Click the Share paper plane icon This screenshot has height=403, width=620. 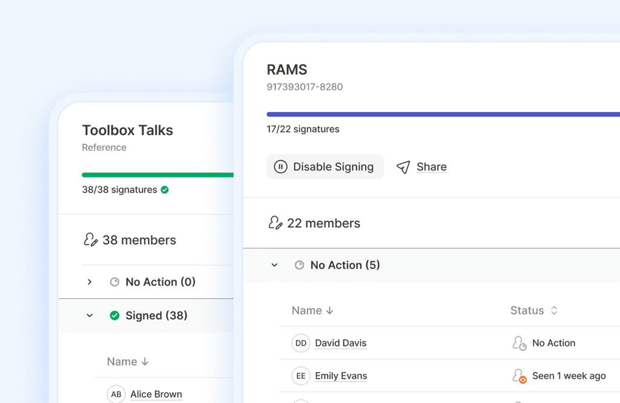coord(403,167)
